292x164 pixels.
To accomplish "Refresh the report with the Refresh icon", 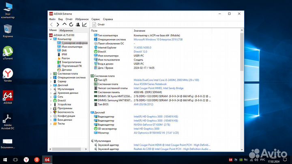I will [71, 24].
